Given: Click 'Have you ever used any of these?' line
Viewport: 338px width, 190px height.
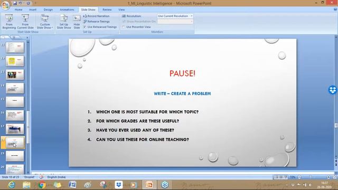Looking at the screenshot, I should pos(135,130).
